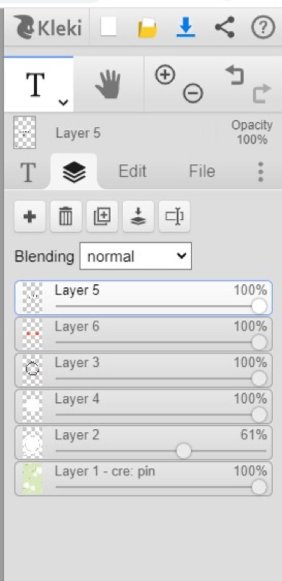Click the blue download save icon
282x581 pixels.
pyautogui.click(x=186, y=27)
